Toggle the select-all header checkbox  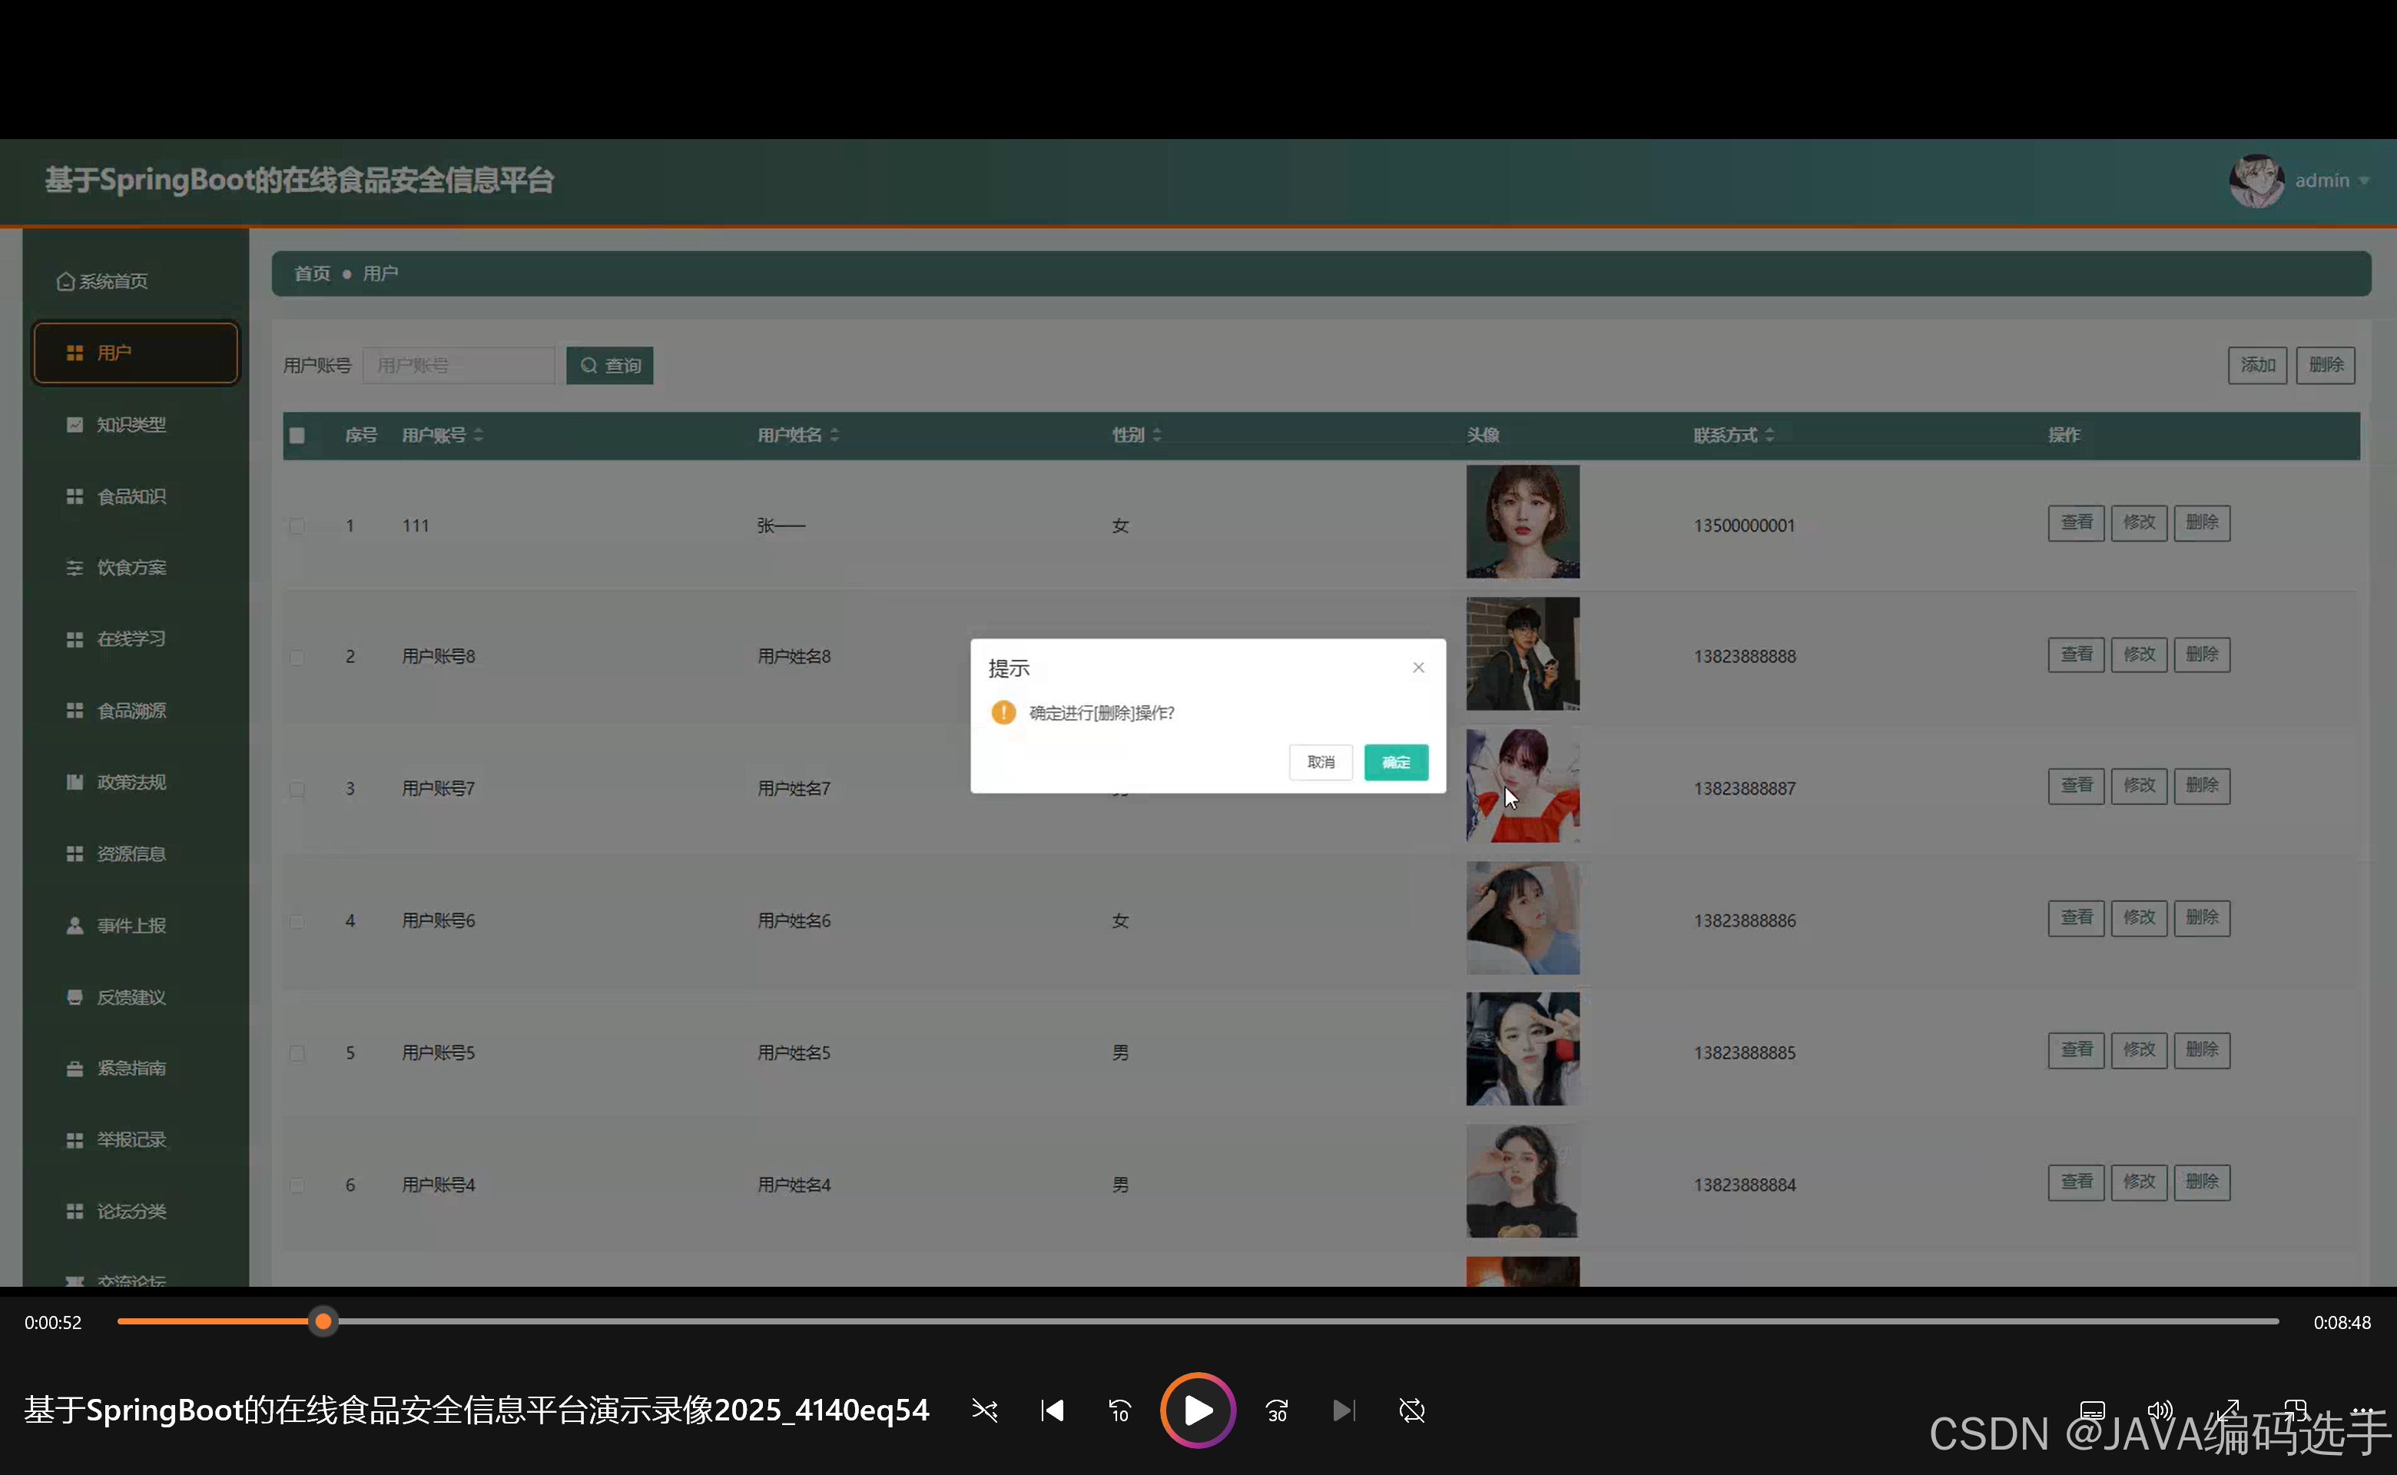click(x=297, y=435)
